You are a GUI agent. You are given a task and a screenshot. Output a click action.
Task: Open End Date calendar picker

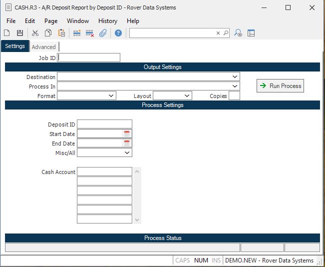127,143
